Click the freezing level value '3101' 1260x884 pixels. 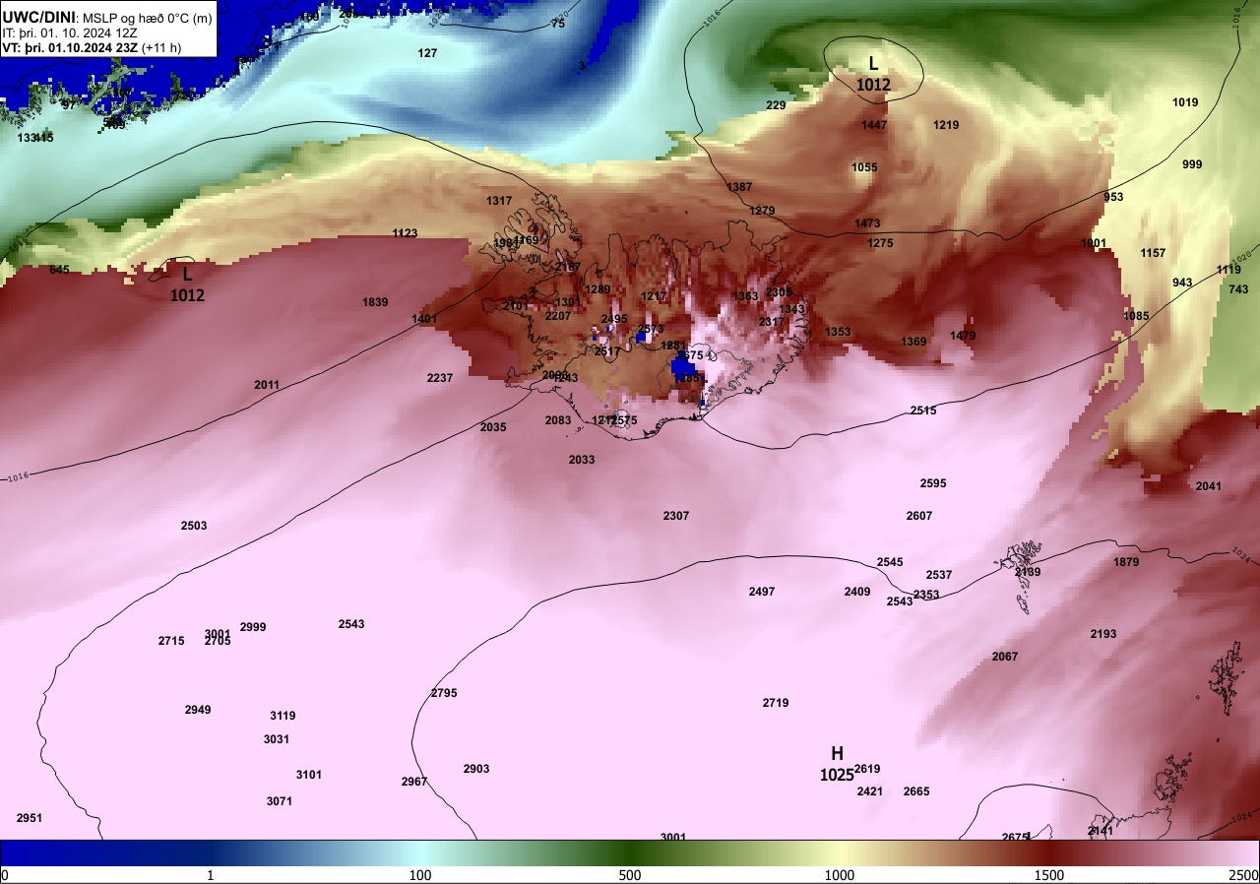309,775
